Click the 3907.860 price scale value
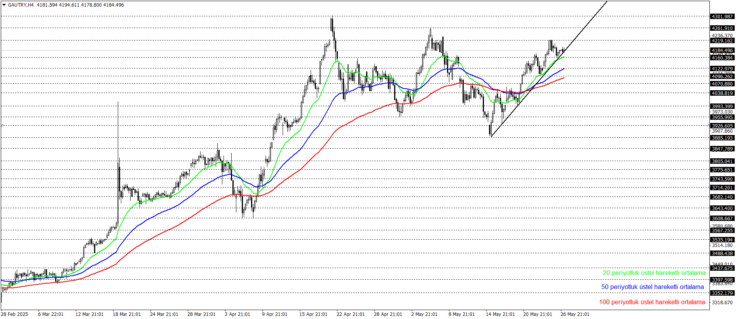This screenshot has width=737, height=319. 722,131
